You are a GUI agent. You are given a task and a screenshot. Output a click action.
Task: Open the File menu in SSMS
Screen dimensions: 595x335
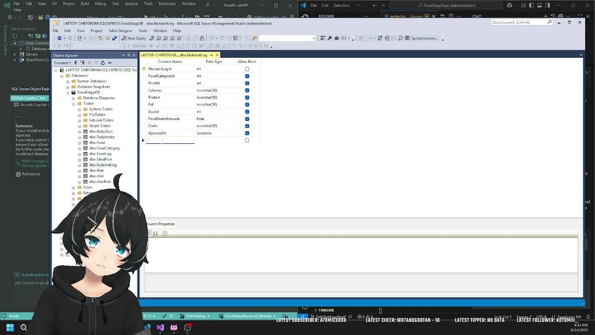click(x=55, y=31)
